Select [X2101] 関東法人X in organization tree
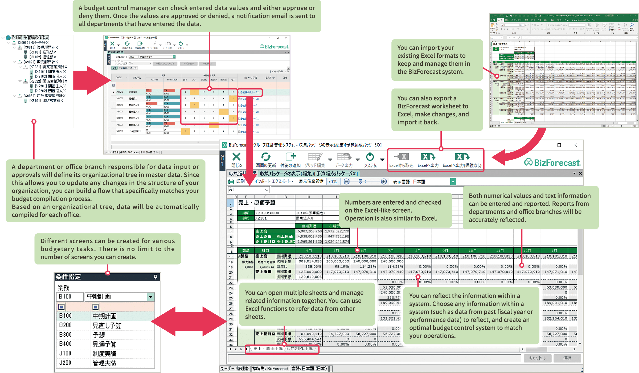Image resolution: width=639 pixels, height=373 pixels. point(50,72)
